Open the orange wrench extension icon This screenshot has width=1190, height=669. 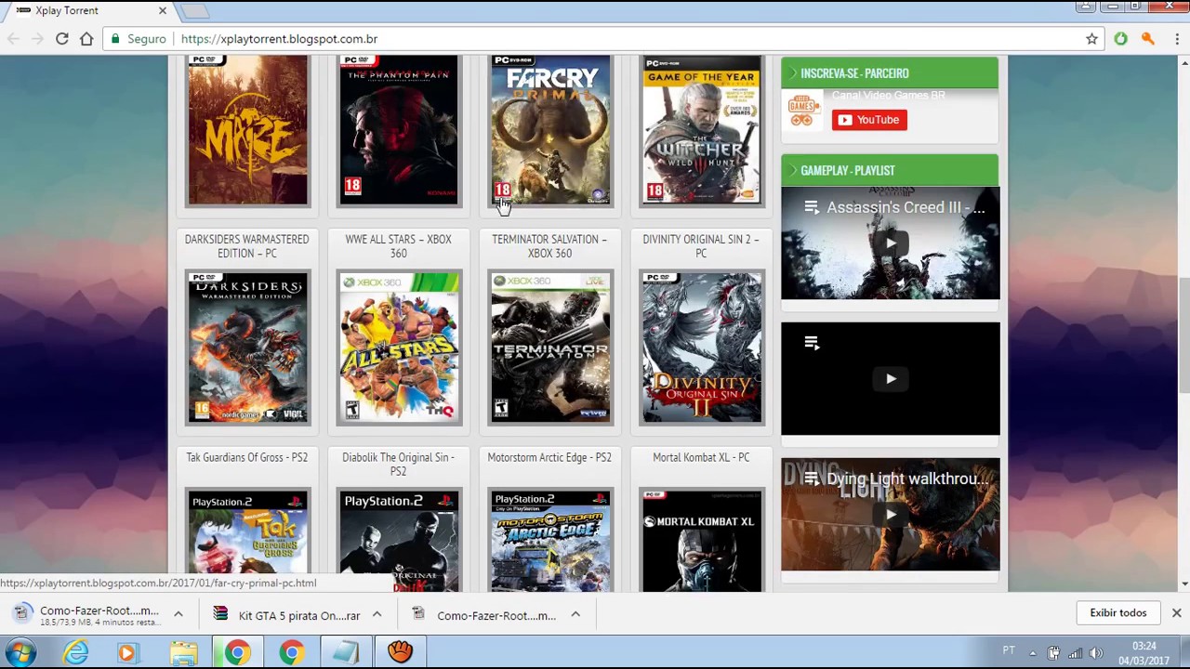1147,39
